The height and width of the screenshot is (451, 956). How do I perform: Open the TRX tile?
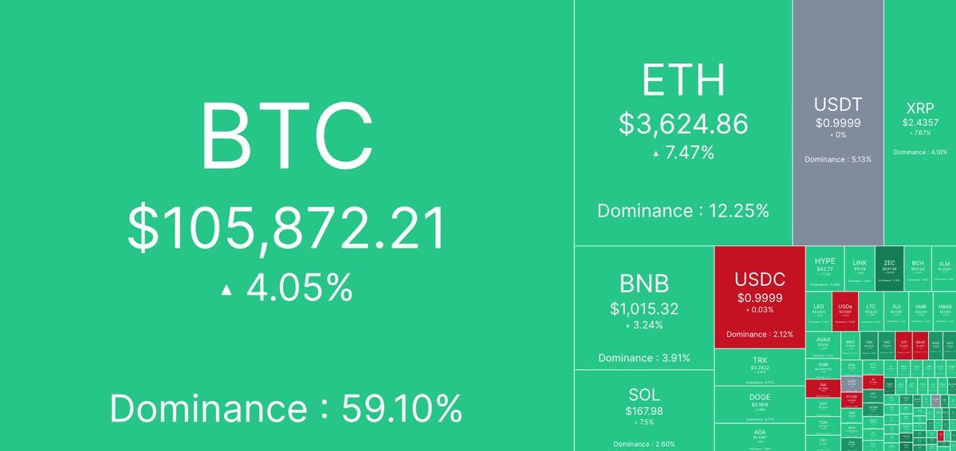760,367
